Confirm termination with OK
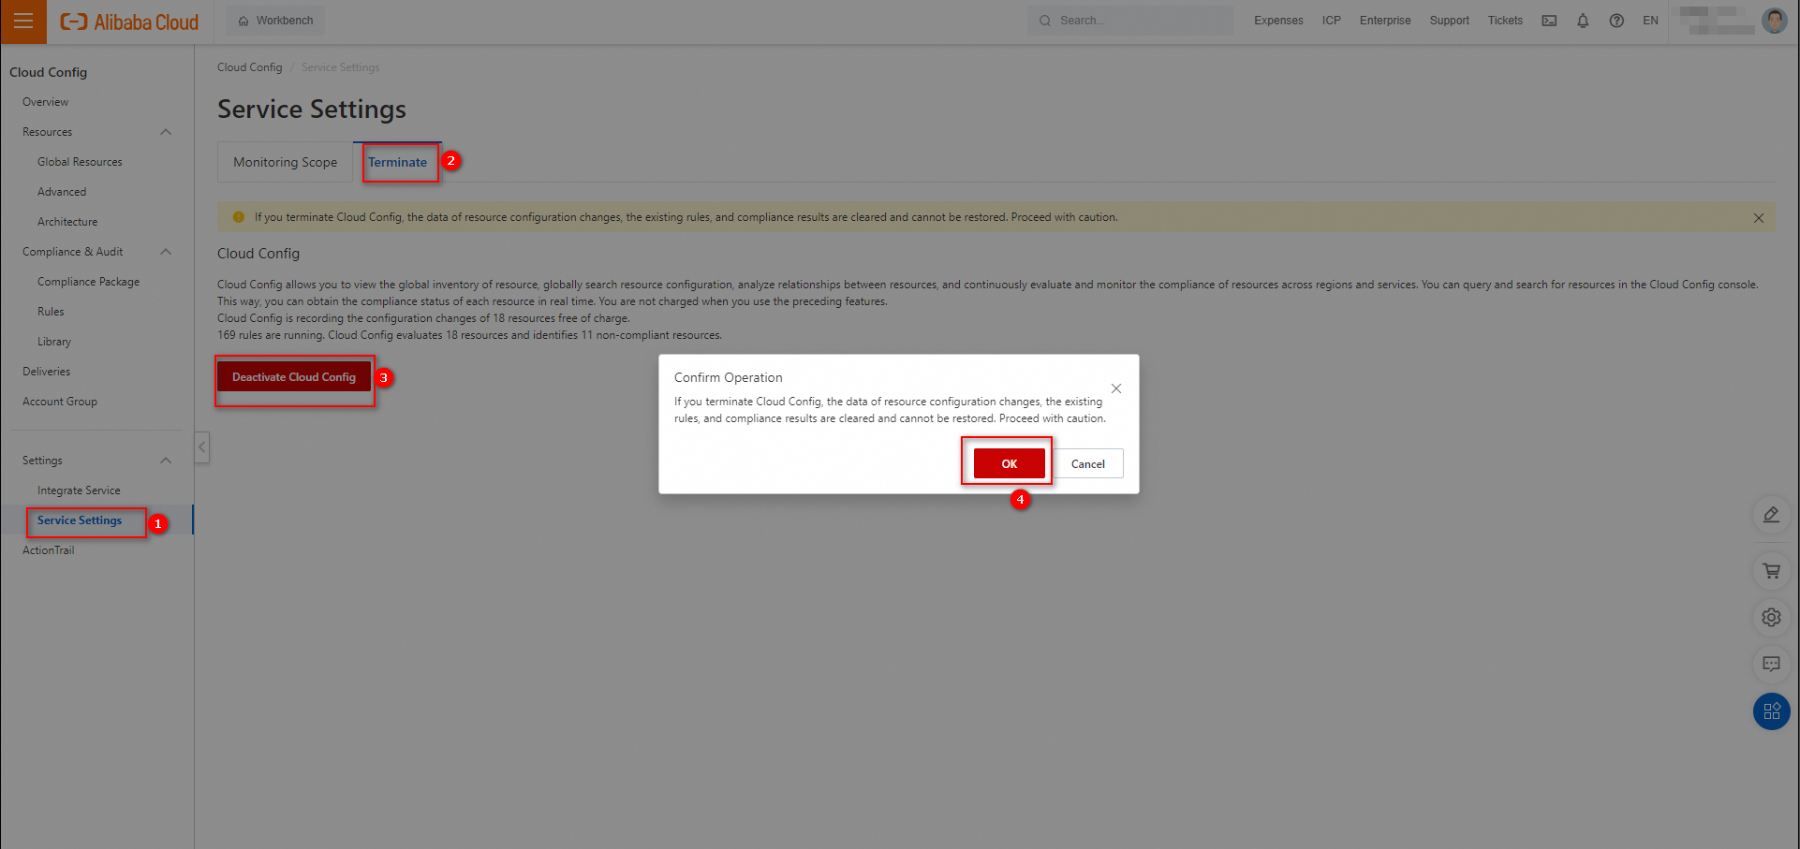This screenshot has height=849, width=1800. (x=1009, y=463)
